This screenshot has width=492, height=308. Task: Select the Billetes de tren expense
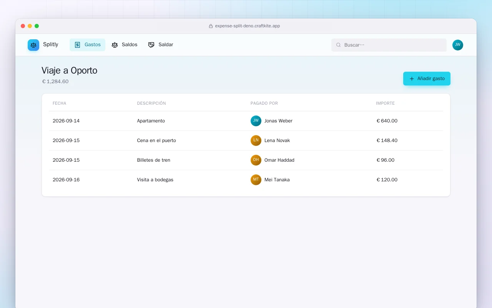point(154,160)
